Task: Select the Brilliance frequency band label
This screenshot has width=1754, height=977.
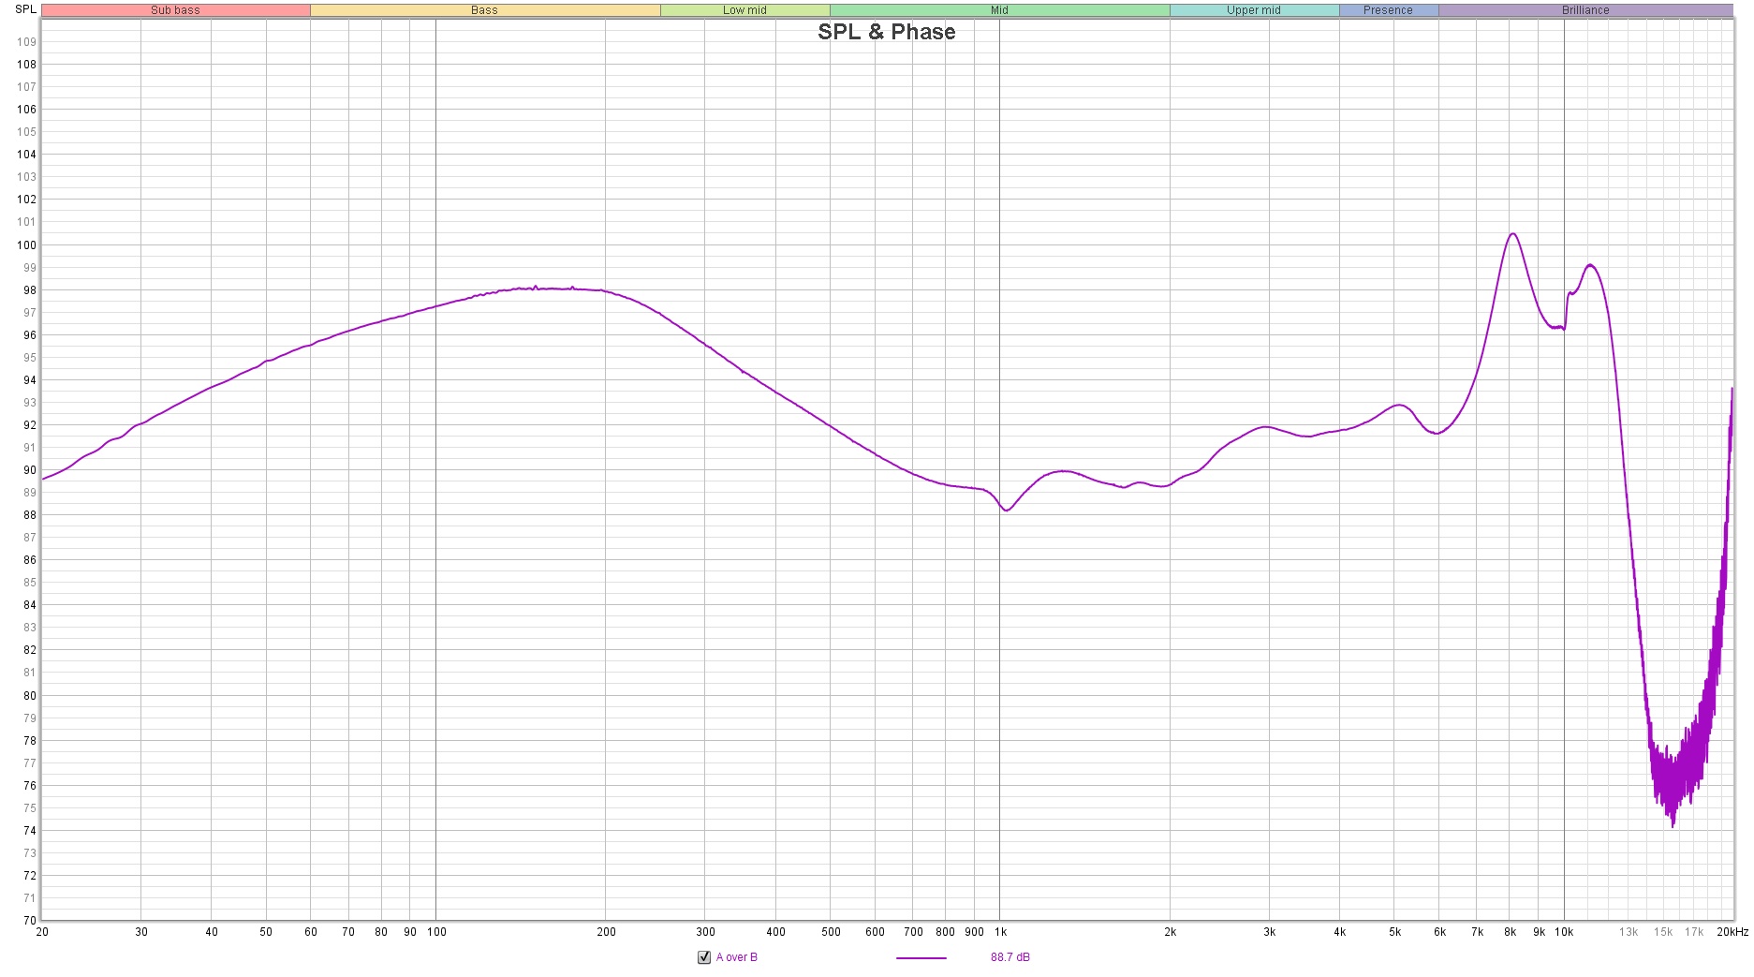Action: (1586, 10)
